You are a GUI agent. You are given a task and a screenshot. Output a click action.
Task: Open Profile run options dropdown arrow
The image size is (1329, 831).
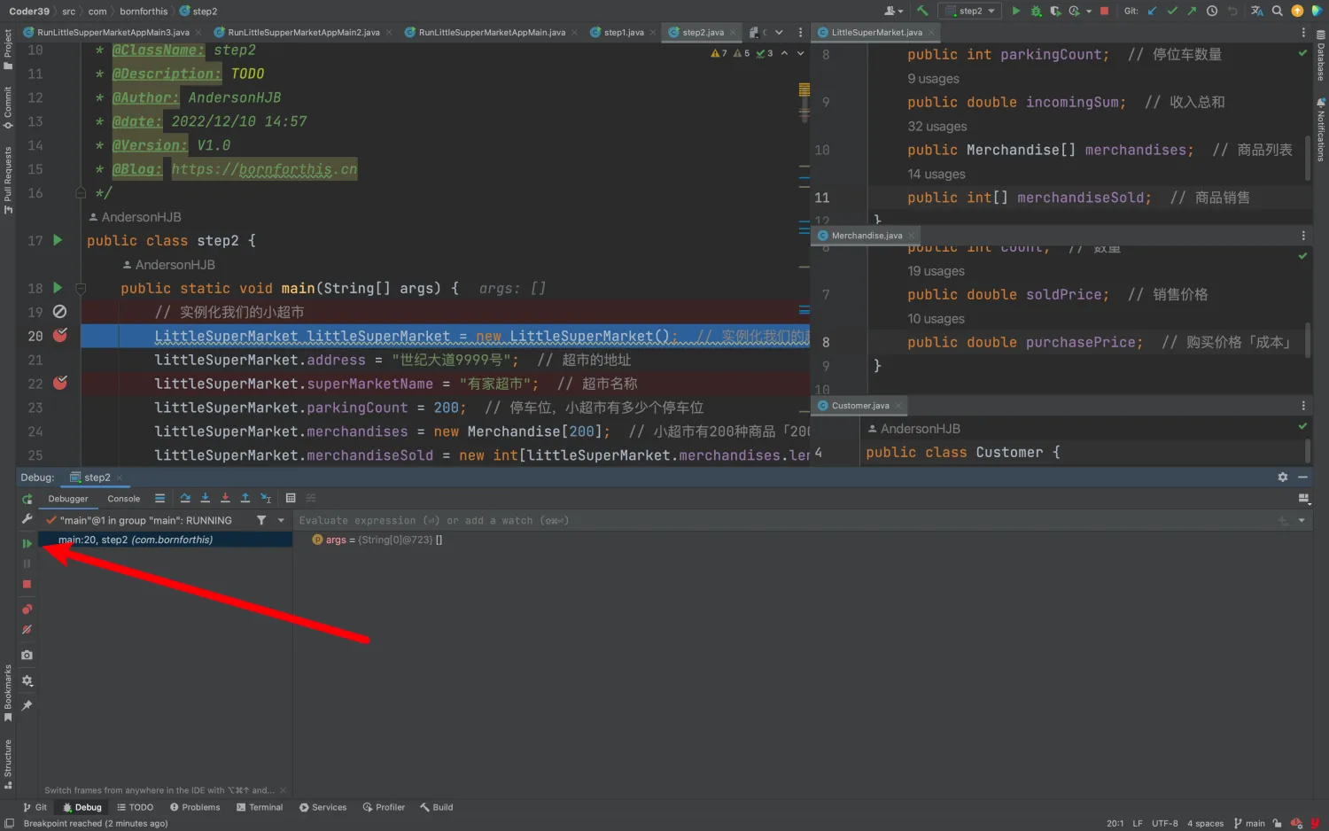tap(1089, 12)
